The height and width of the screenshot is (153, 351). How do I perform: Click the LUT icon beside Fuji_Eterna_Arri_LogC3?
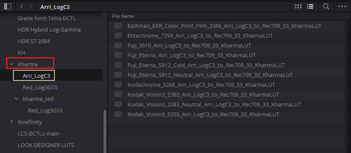[x=118, y=55]
